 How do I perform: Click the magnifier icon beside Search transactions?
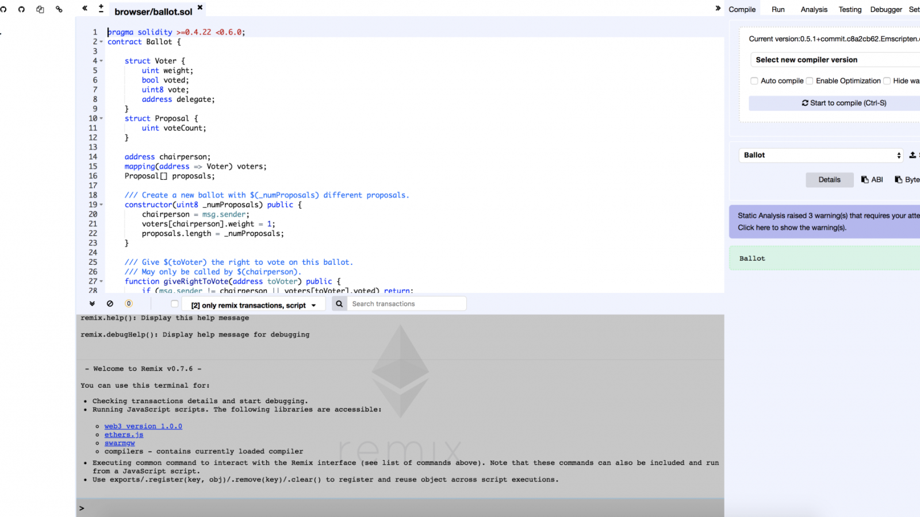click(x=339, y=304)
